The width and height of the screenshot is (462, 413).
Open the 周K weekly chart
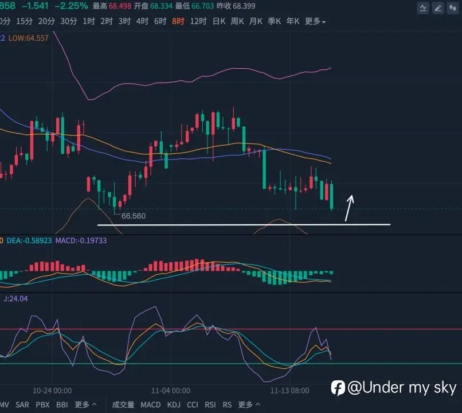tap(237, 21)
